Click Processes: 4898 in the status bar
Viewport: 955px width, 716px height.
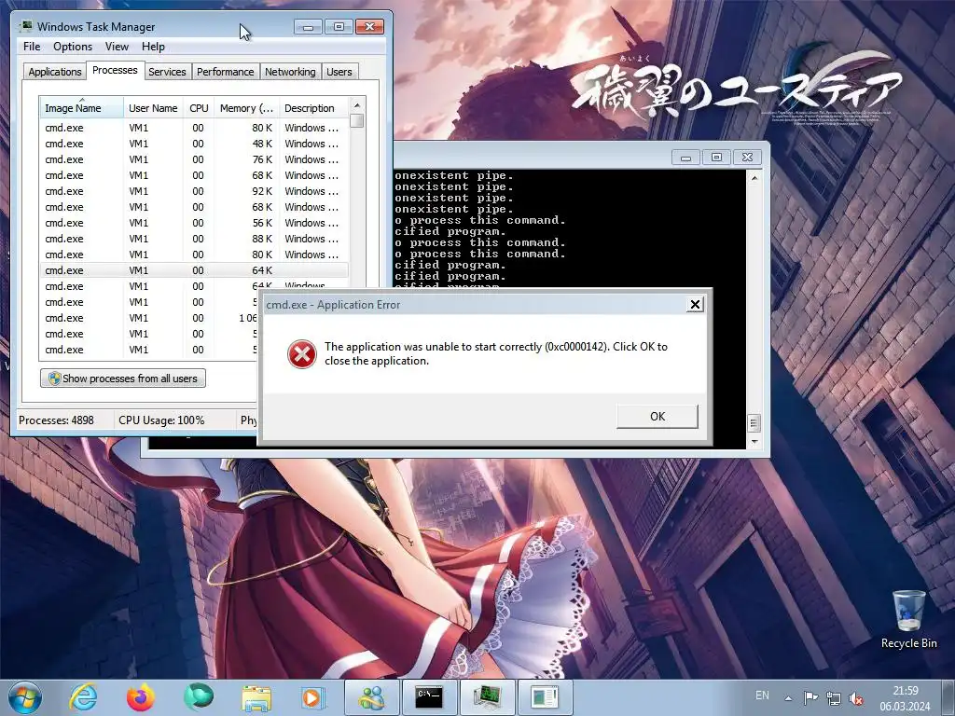point(56,420)
